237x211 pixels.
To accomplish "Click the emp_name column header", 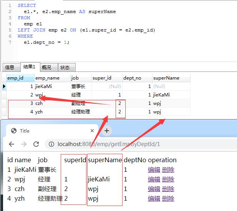I will coord(52,78).
